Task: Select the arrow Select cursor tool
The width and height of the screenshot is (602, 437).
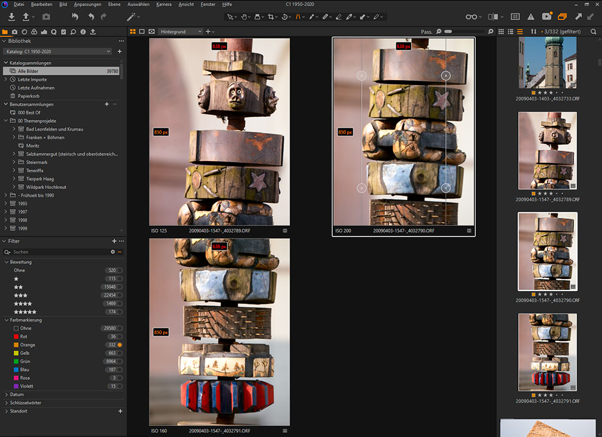Action: [x=230, y=17]
